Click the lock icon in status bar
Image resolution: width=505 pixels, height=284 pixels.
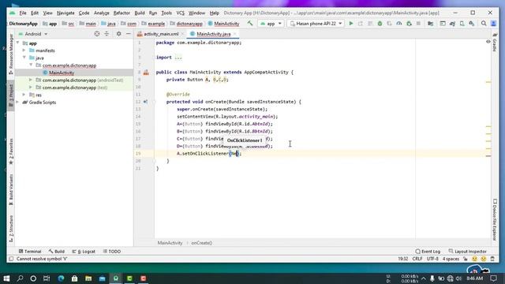pos(466,259)
